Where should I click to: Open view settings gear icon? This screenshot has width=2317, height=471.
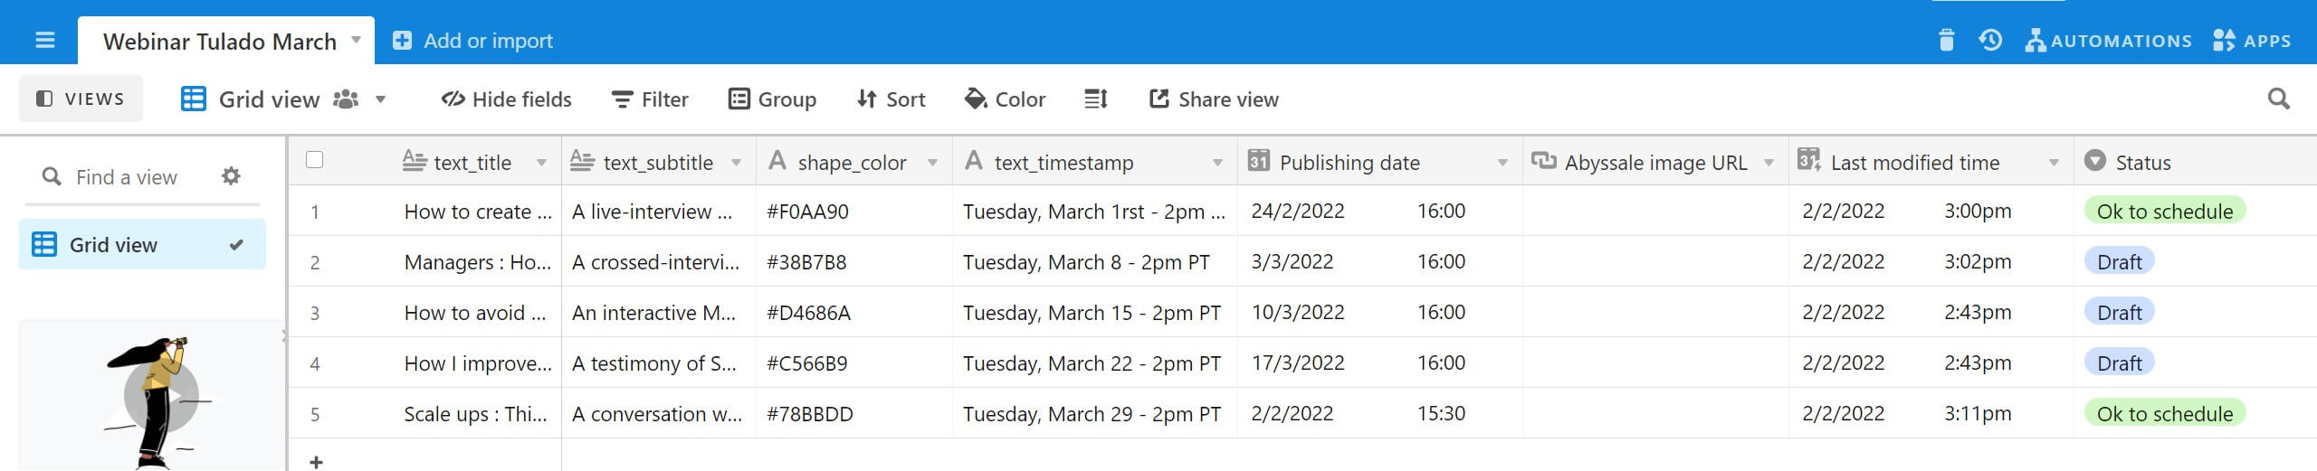232,176
